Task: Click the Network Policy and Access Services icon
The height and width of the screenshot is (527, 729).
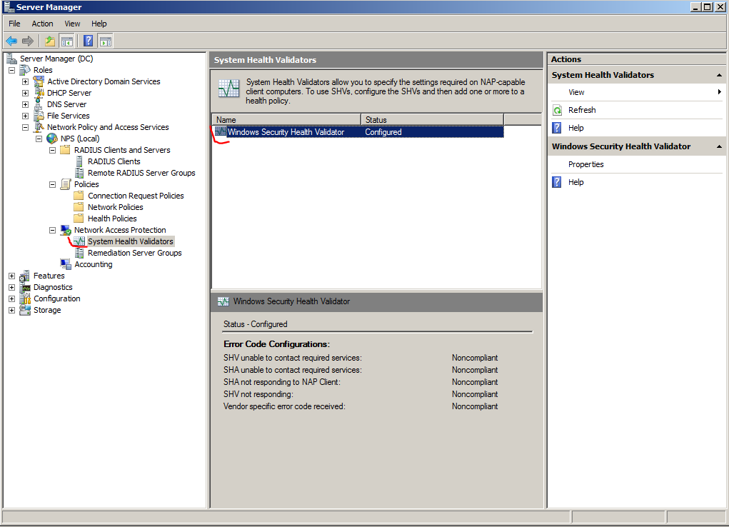Action: pyautogui.click(x=39, y=127)
